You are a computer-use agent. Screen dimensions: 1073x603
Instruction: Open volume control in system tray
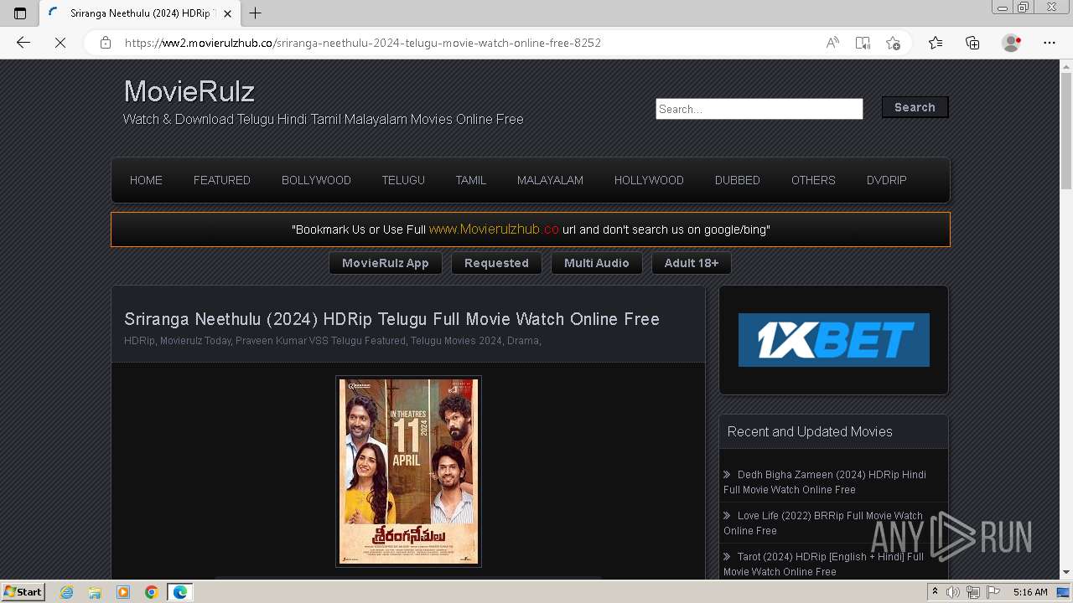953,592
